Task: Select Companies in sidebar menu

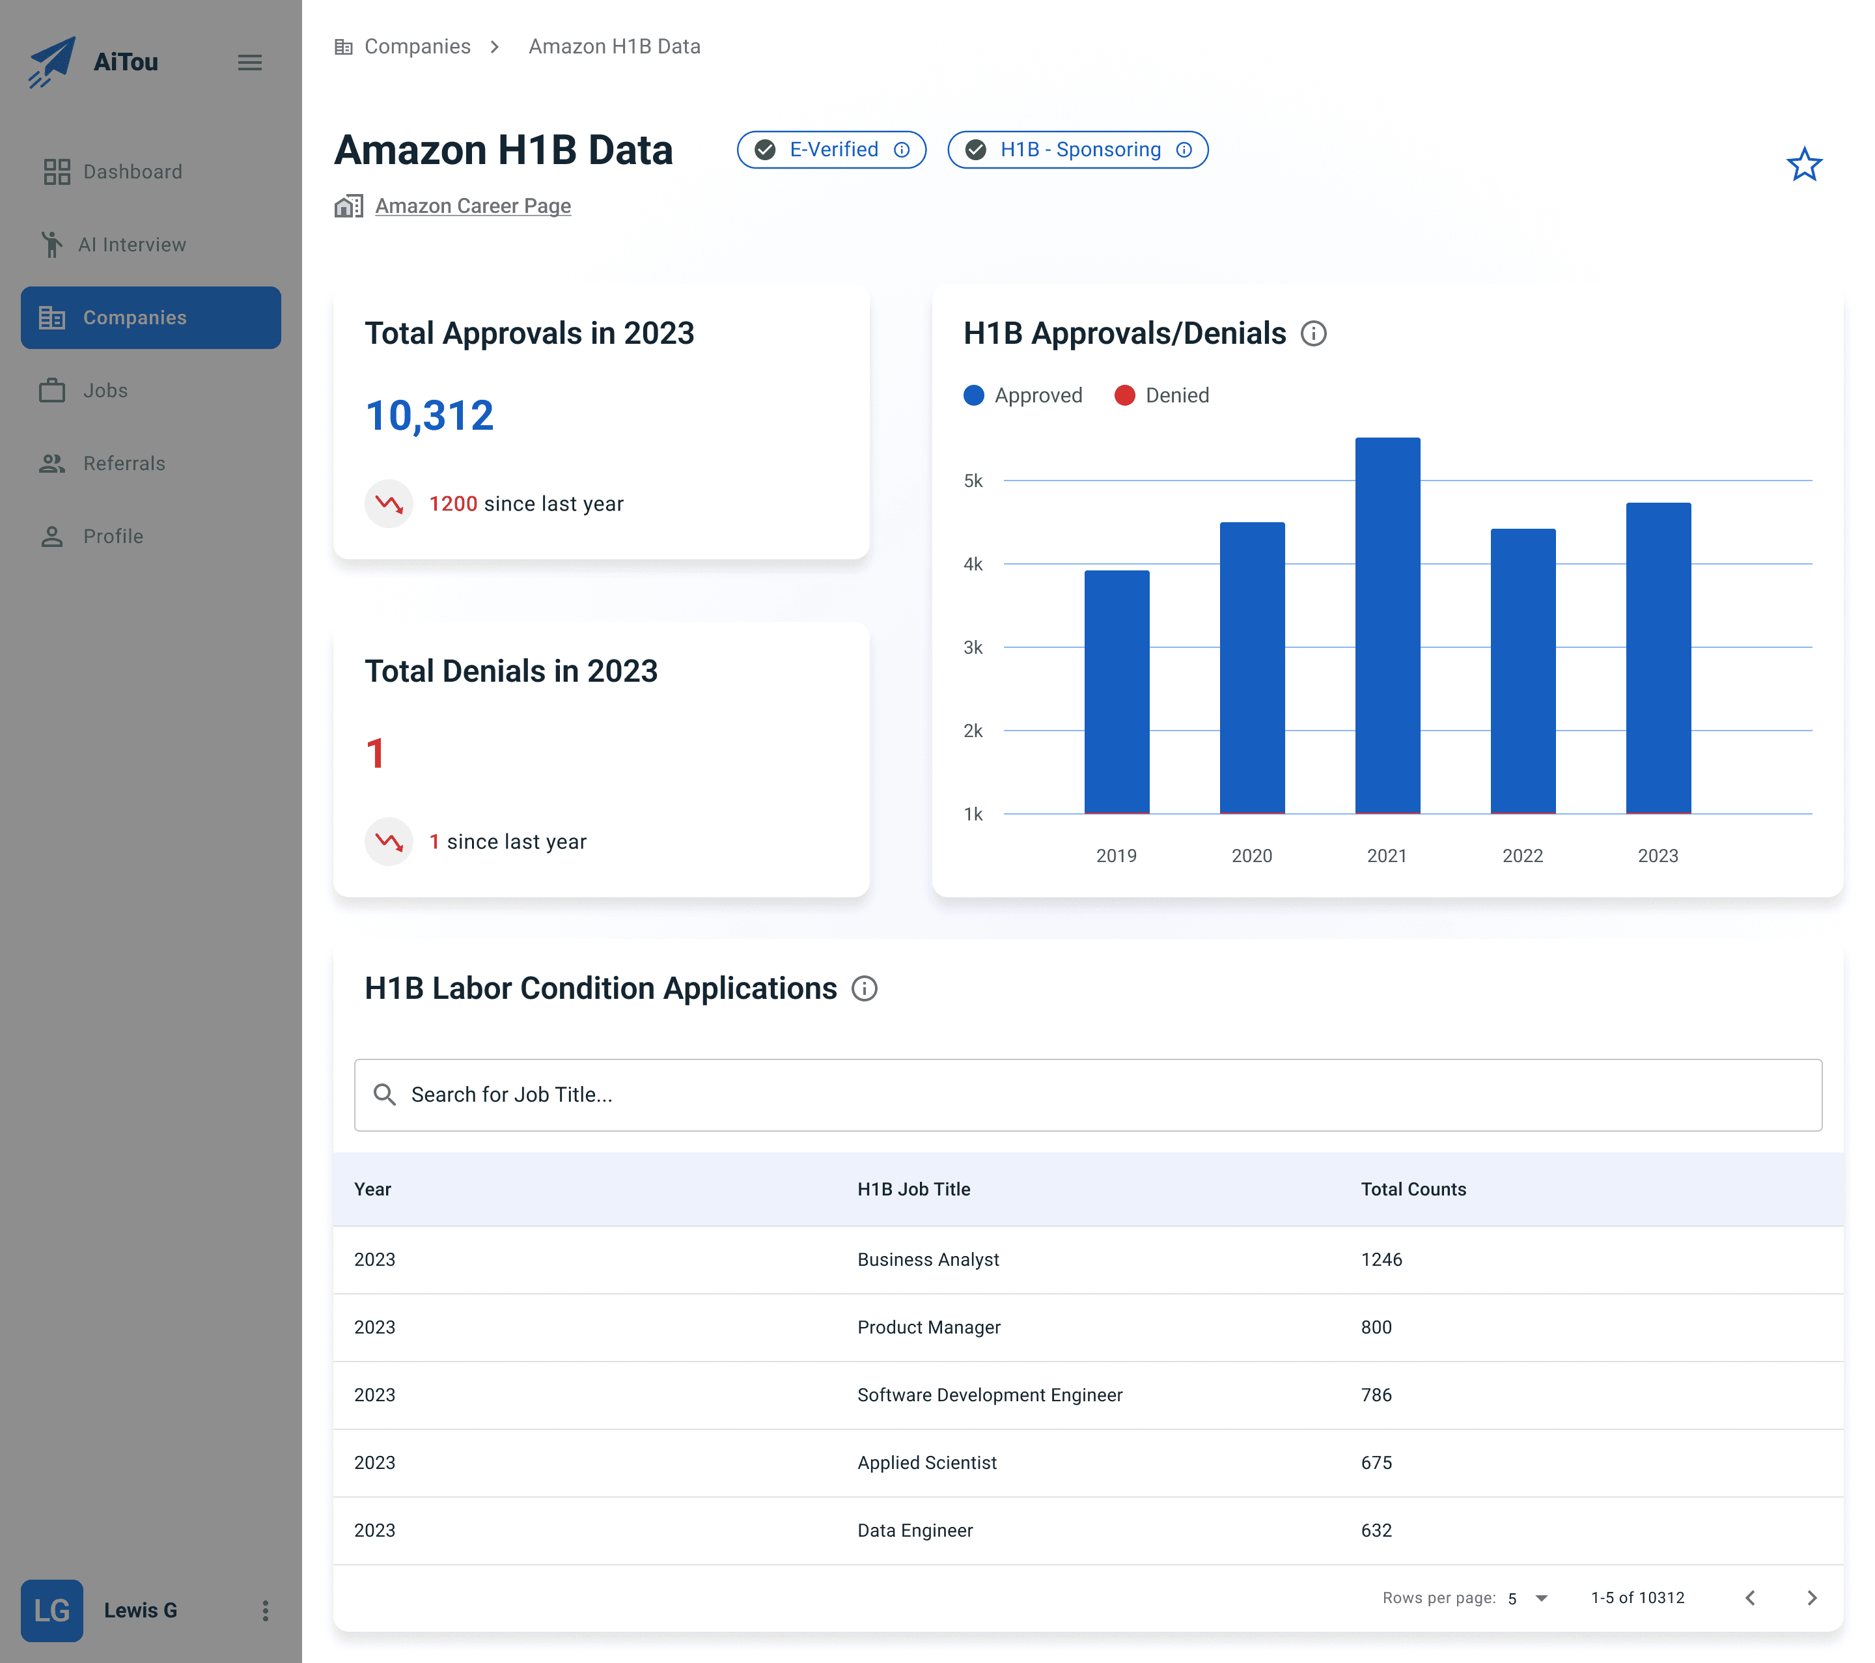Action: [151, 317]
